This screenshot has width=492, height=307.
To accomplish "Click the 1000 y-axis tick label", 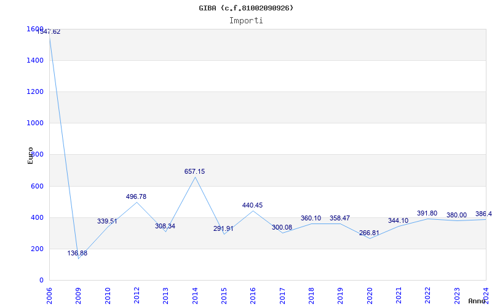I will 35,123.
